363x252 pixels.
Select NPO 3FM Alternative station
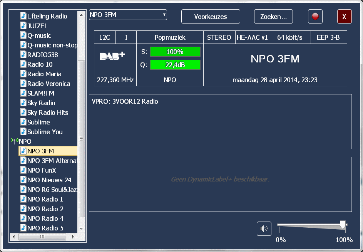click(x=52, y=161)
